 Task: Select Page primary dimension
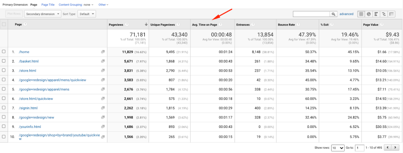tap(34, 5)
